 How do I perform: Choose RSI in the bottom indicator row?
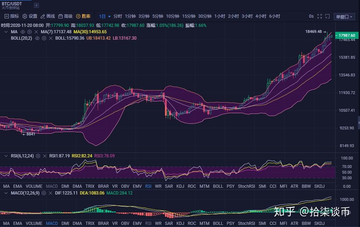pyautogui.click(x=148, y=223)
